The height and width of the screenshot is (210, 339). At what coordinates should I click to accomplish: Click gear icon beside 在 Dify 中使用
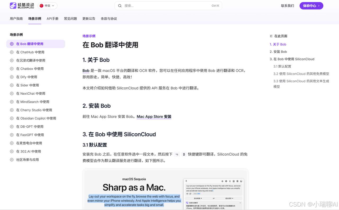(12, 77)
